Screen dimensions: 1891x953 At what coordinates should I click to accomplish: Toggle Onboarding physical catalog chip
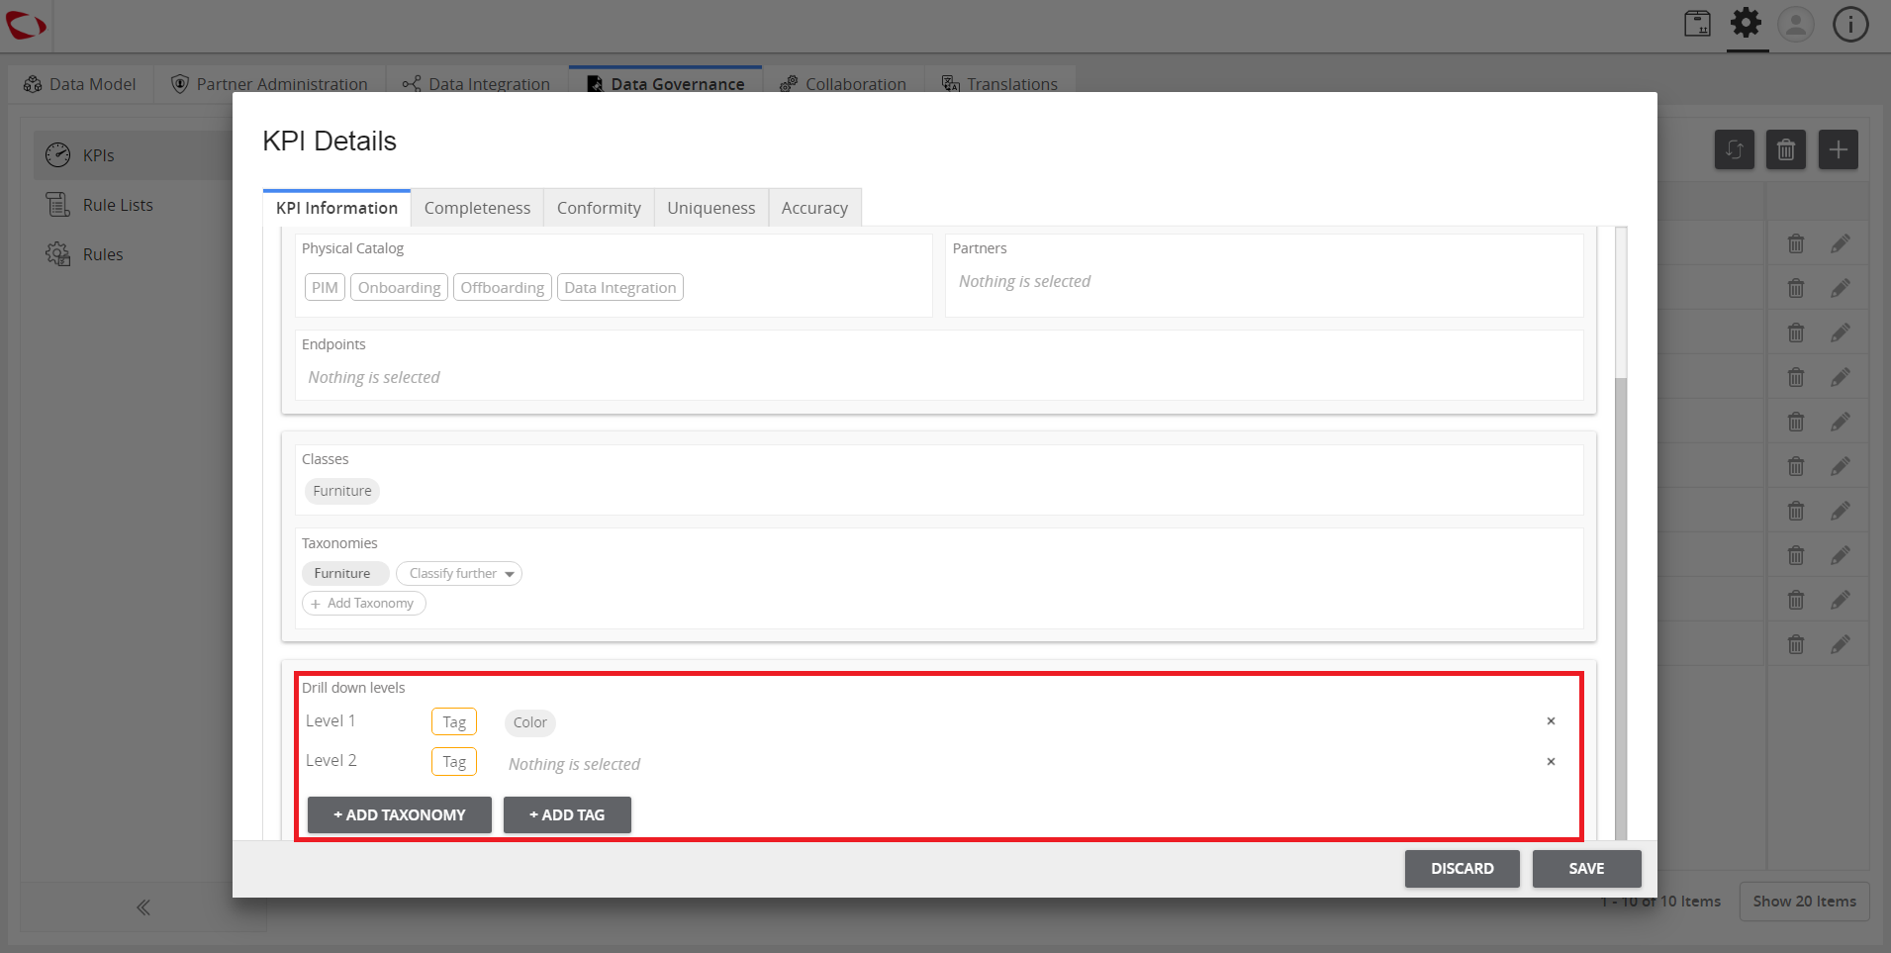click(399, 288)
